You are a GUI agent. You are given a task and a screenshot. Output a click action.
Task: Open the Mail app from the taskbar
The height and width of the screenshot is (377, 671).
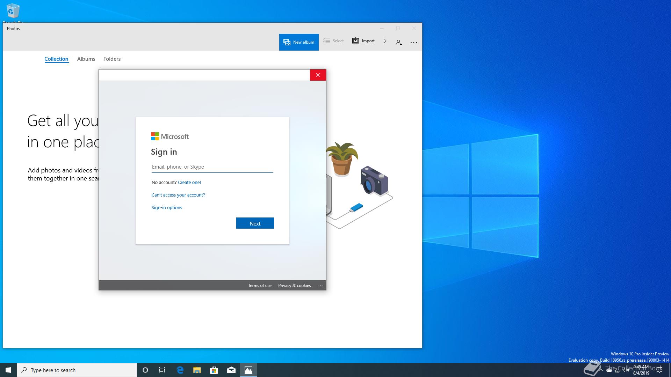click(231, 370)
